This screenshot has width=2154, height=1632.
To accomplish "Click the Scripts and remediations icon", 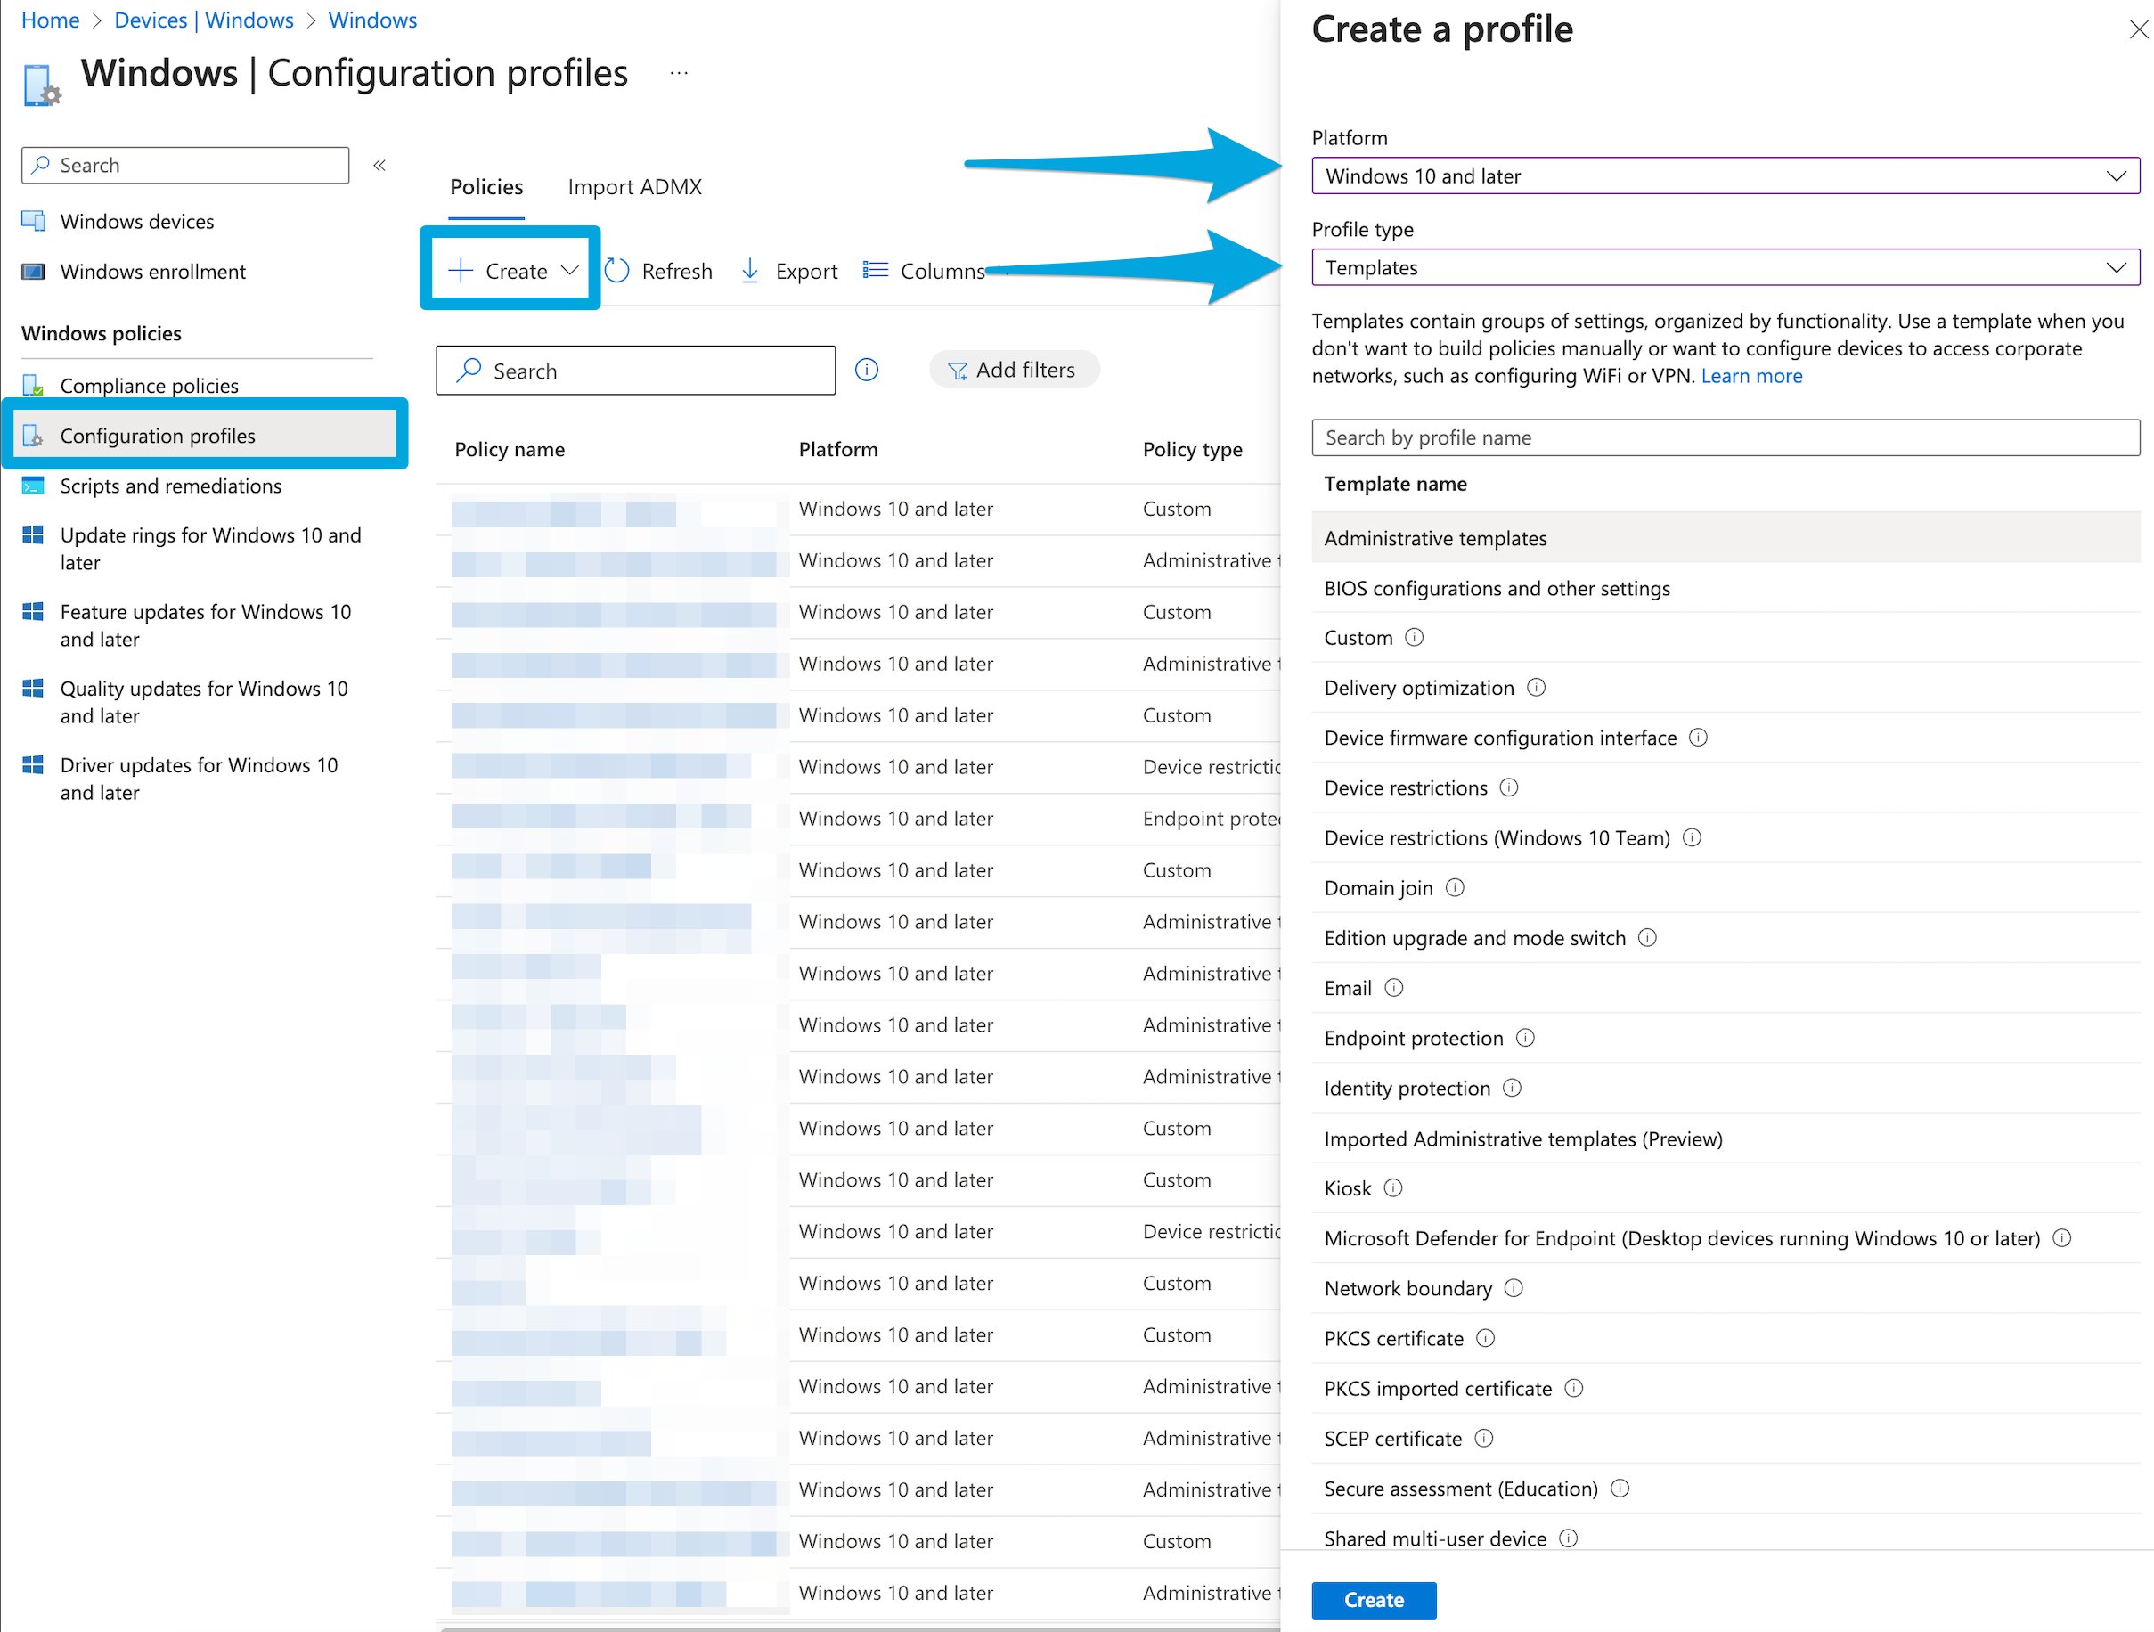I will pos(33,486).
